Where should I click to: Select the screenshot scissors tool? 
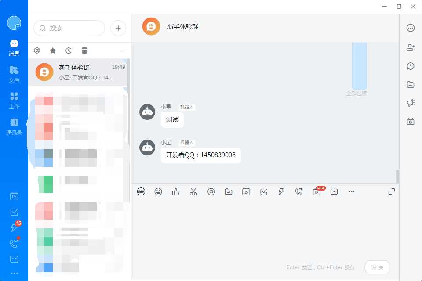click(x=193, y=191)
